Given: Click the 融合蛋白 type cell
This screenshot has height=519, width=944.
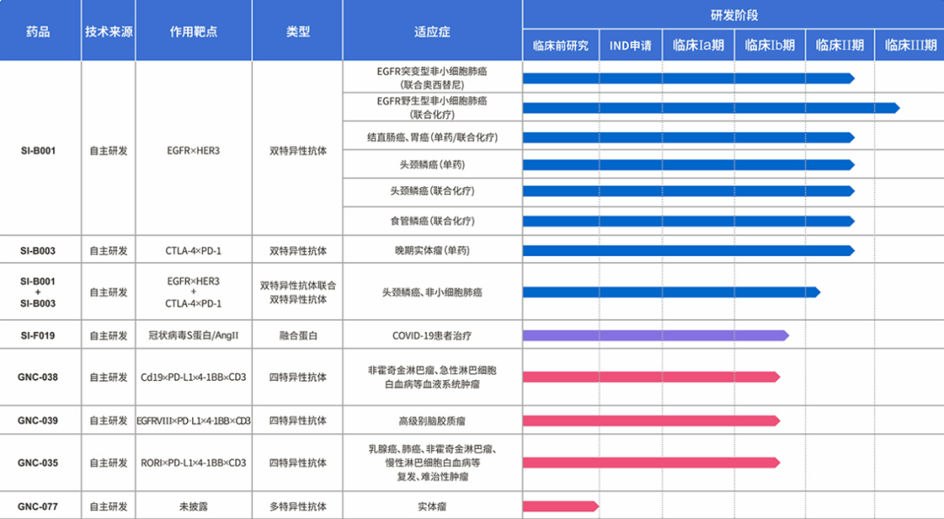Looking at the screenshot, I should 297,336.
